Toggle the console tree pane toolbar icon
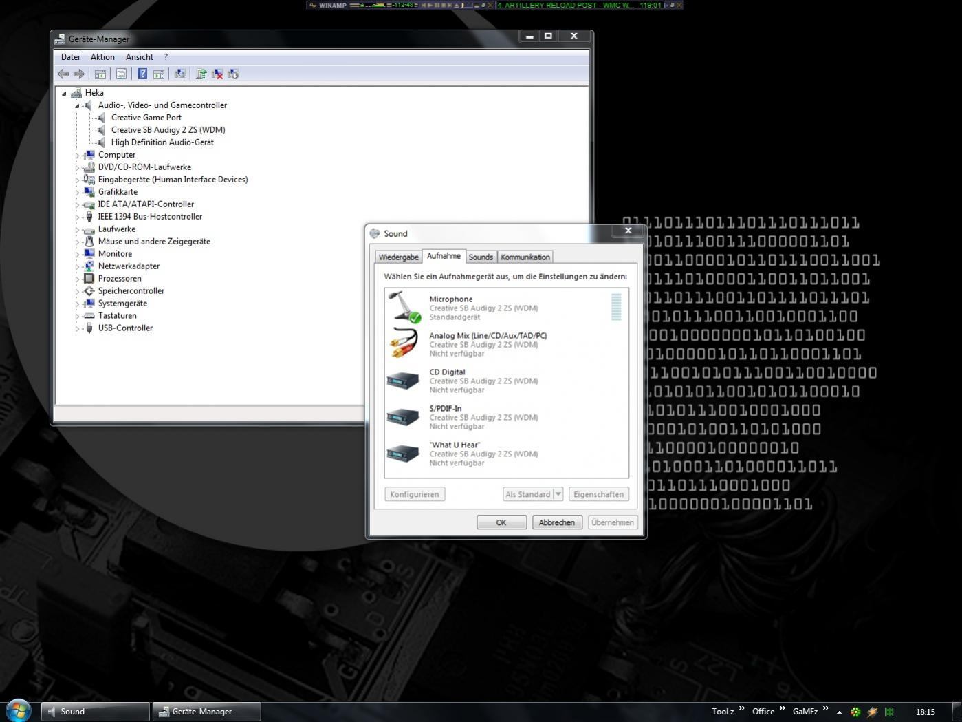 pyautogui.click(x=100, y=74)
